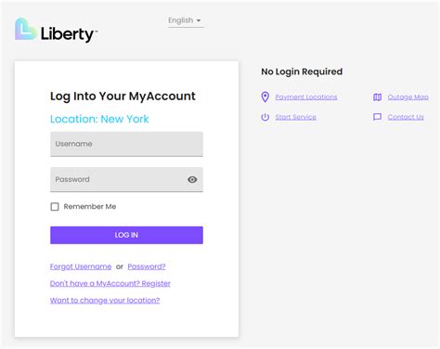The image size is (440, 349).
Task: Open the forgot Password? link
Action: tap(147, 266)
